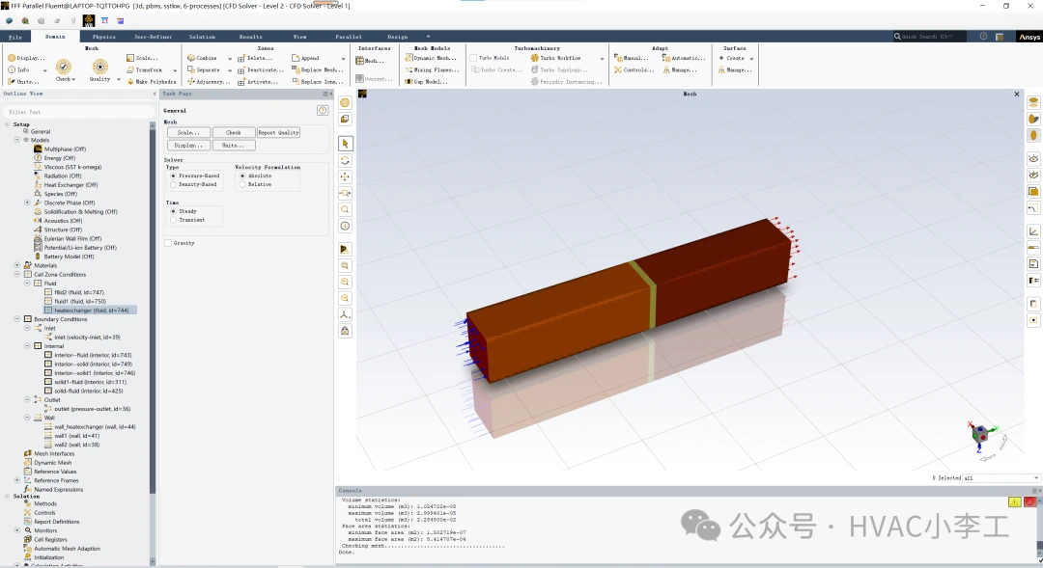This screenshot has width=1043, height=568.
Task: Open Manual adapt settings
Action: (632, 58)
